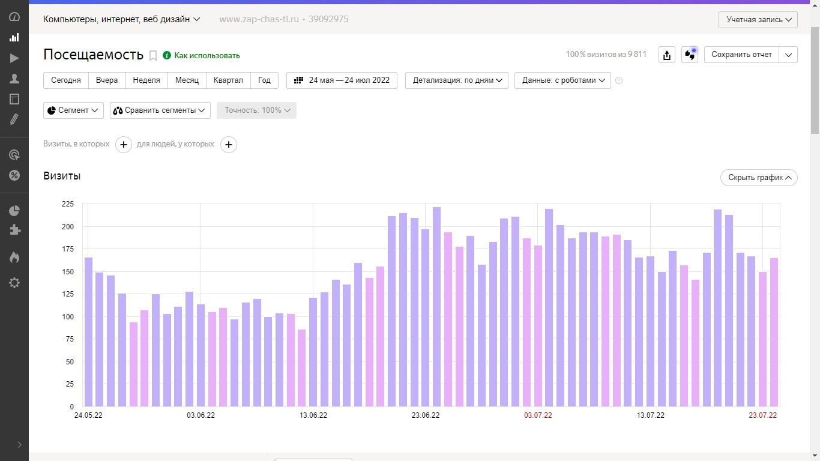Click the play triangle icon in sidebar

14,58
